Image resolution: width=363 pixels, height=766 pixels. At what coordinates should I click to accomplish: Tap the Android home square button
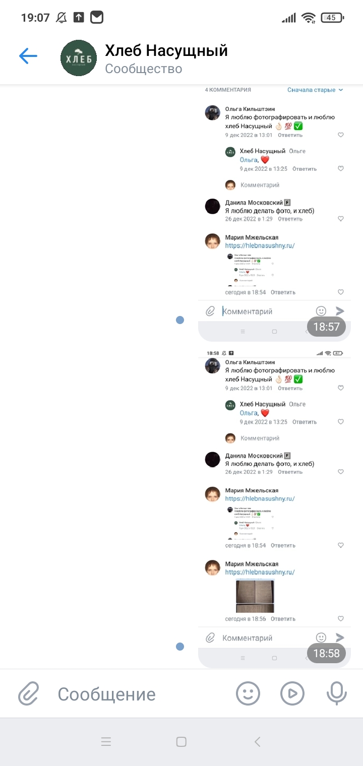(181, 741)
